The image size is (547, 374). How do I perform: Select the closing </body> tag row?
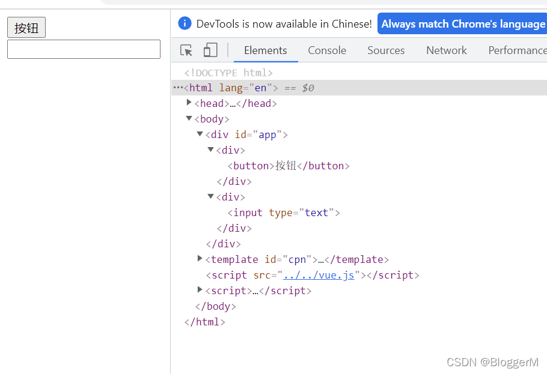[x=216, y=306]
